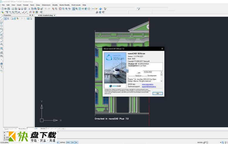Open the File menu
228x144 pixels.
pyautogui.click(x=3, y=5)
